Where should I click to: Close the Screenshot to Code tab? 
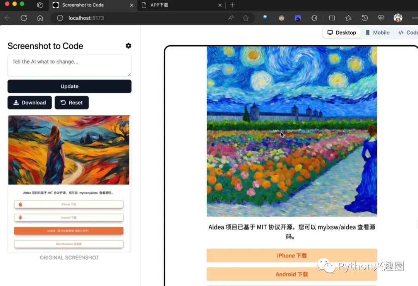132,5
